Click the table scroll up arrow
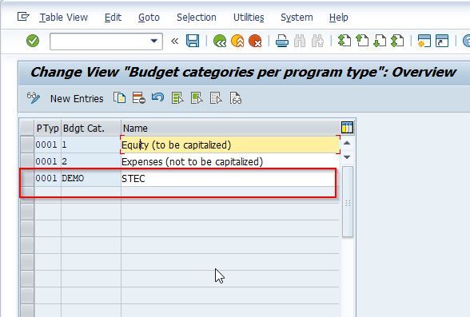Screen dimensions: 470x317 [347, 143]
